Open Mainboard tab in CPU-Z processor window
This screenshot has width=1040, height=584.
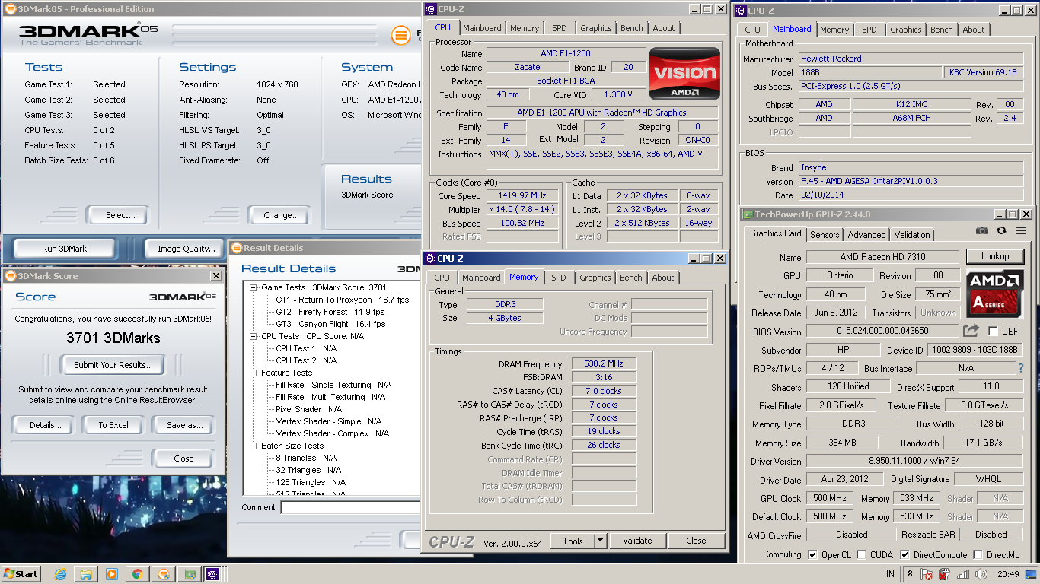tap(483, 28)
